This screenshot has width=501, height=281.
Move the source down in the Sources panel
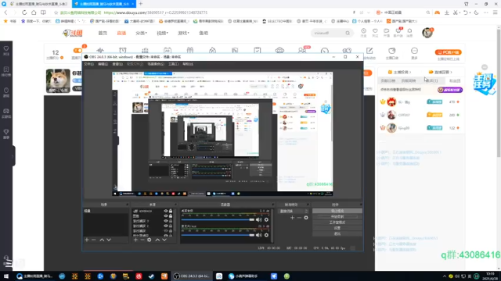click(164, 240)
